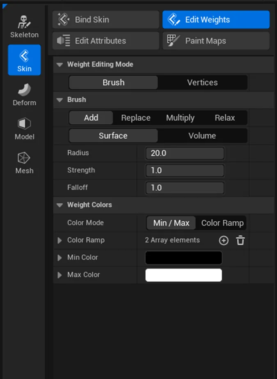277x379 pixels.
Task: Select the Skin mode icon
Action: (24, 60)
